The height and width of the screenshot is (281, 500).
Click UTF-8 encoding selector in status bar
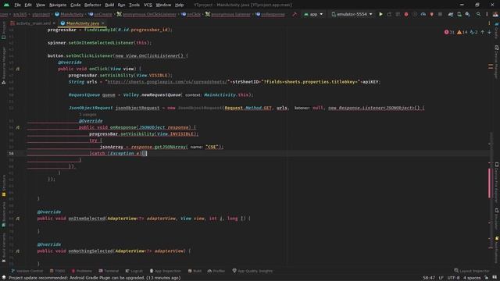tap(453, 278)
